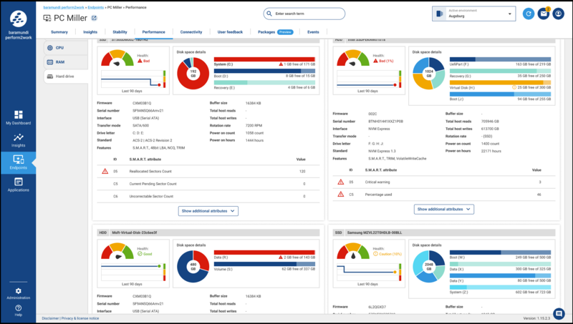Open the Connectivity tab
This screenshot has width=573, height=324.
191,32
